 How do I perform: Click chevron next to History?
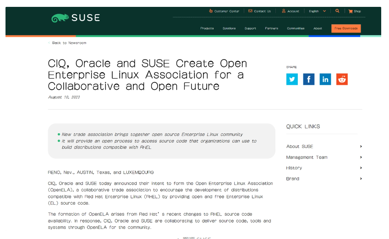[x=361, y=168]
